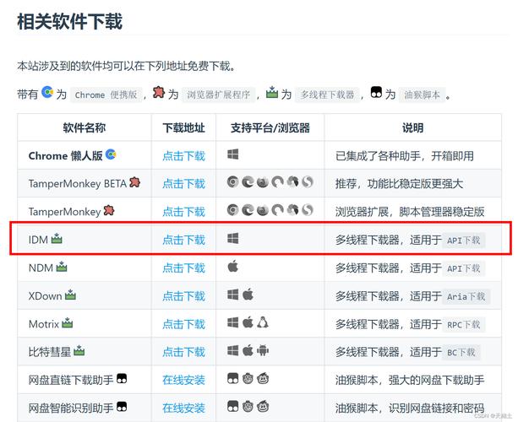Open 点击下载 link for TamperMonkey BETA
The width and height of the screenshot is (518, 422).
click(183, 184)
